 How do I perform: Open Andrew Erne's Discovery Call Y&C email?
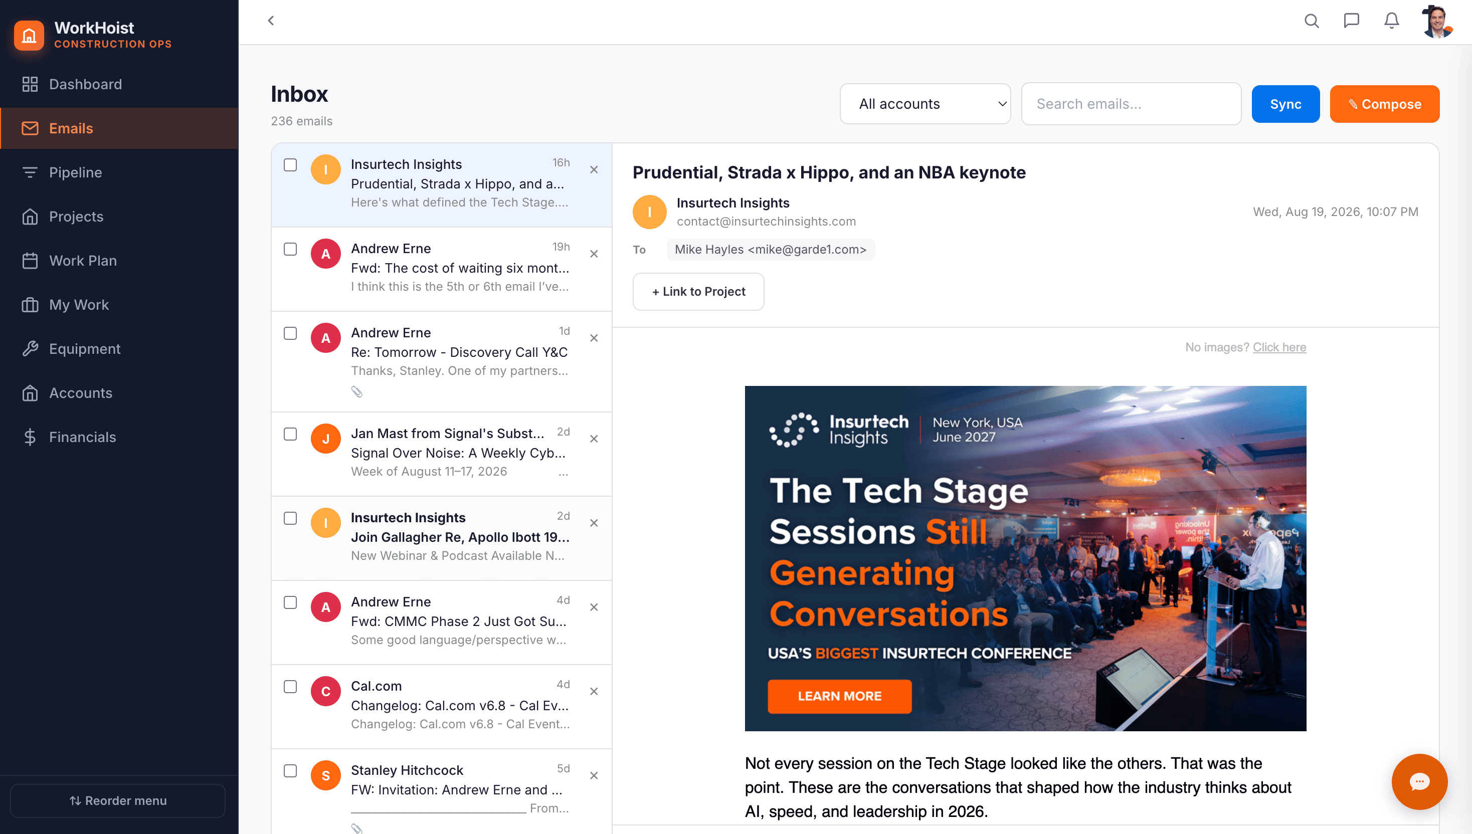[x=441, y=361]
